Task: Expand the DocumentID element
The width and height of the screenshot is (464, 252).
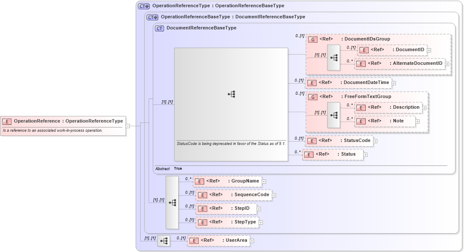Action: [x=429, y=50]
